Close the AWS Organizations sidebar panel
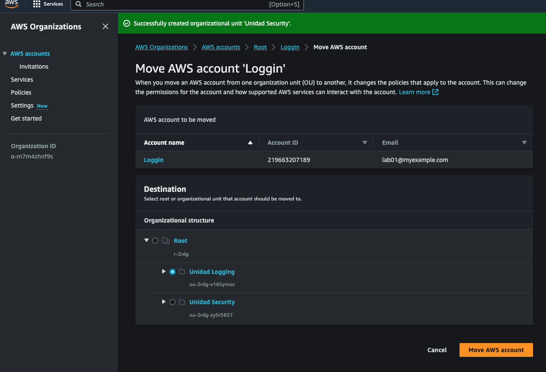The image size is (546, 372). 105,27
